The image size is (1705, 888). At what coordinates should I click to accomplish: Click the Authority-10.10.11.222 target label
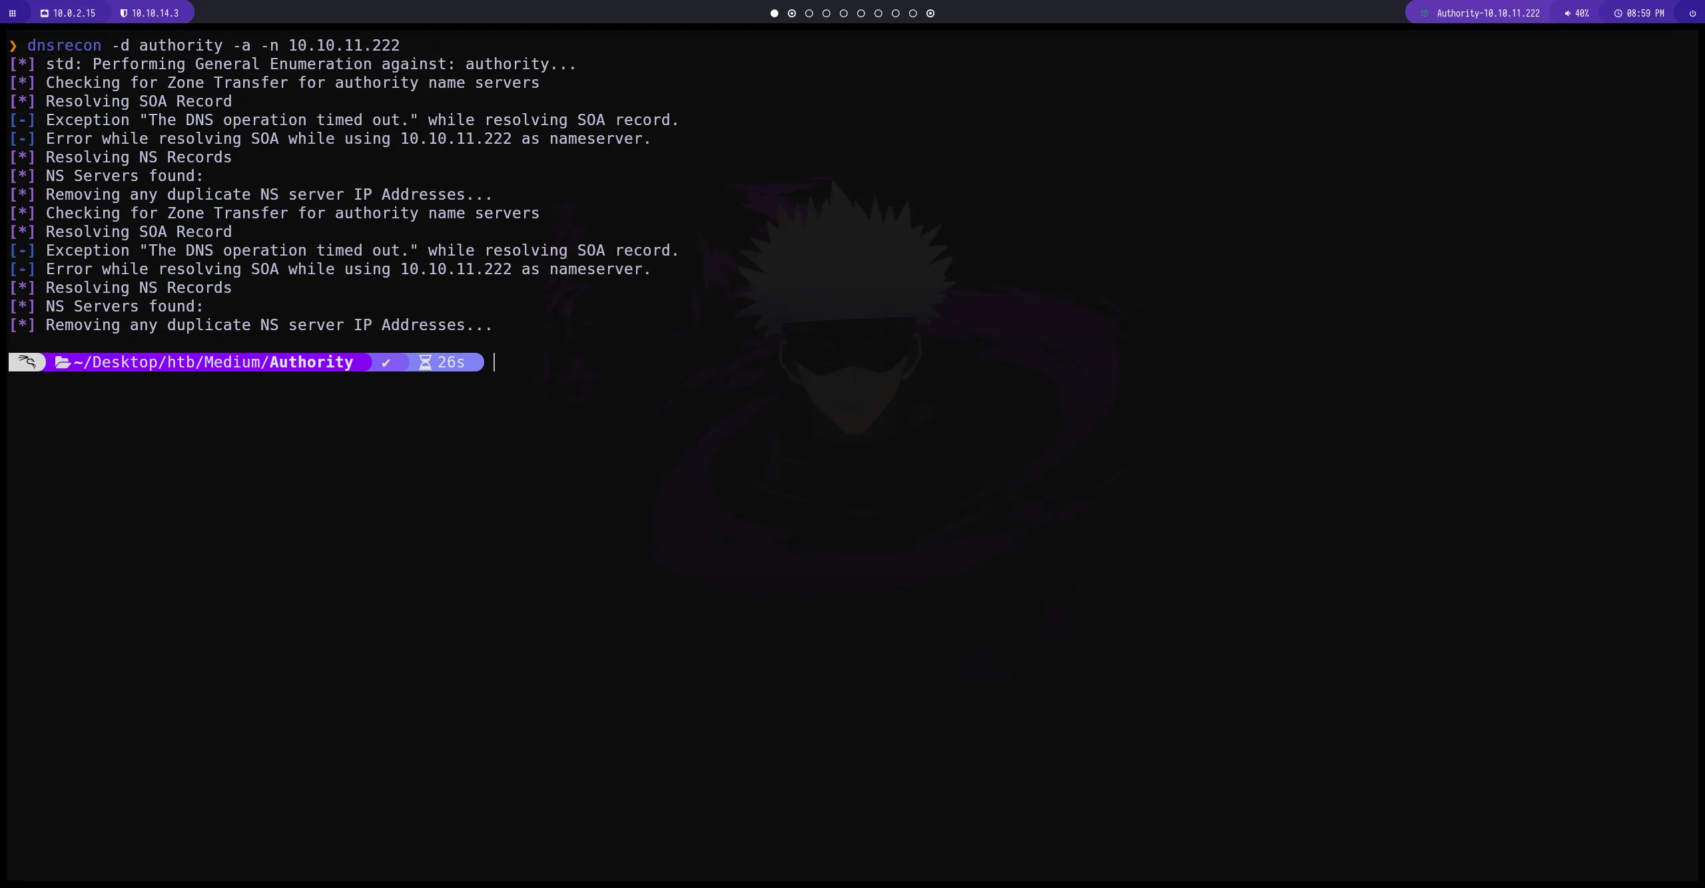(1488, 13)
